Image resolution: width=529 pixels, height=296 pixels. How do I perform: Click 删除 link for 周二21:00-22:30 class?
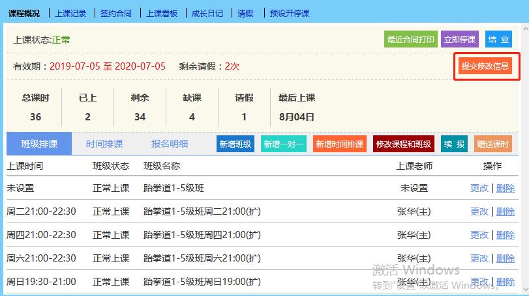[x=506, y=211]
